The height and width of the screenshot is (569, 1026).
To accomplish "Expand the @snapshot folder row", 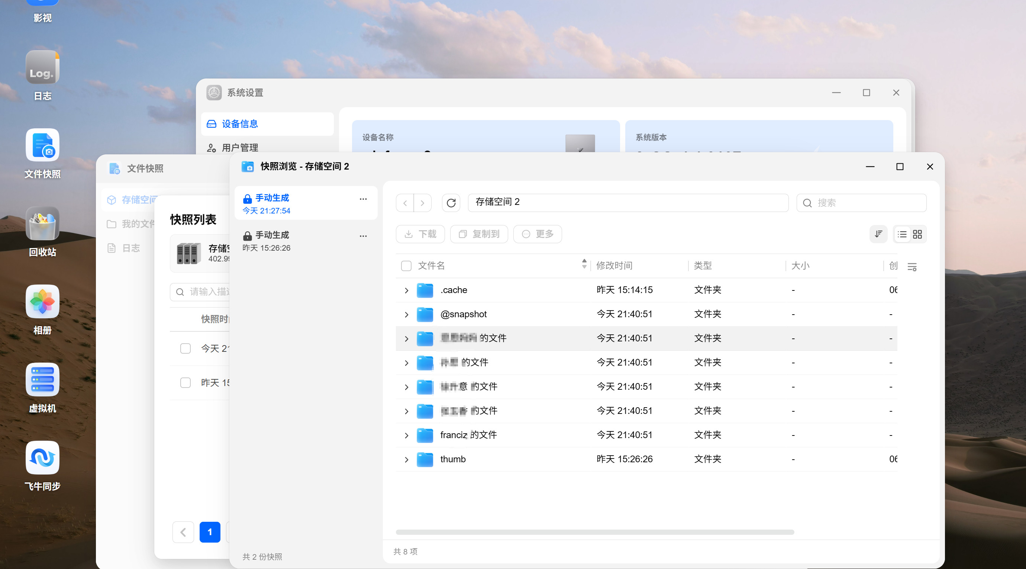I will click(406, 315).
